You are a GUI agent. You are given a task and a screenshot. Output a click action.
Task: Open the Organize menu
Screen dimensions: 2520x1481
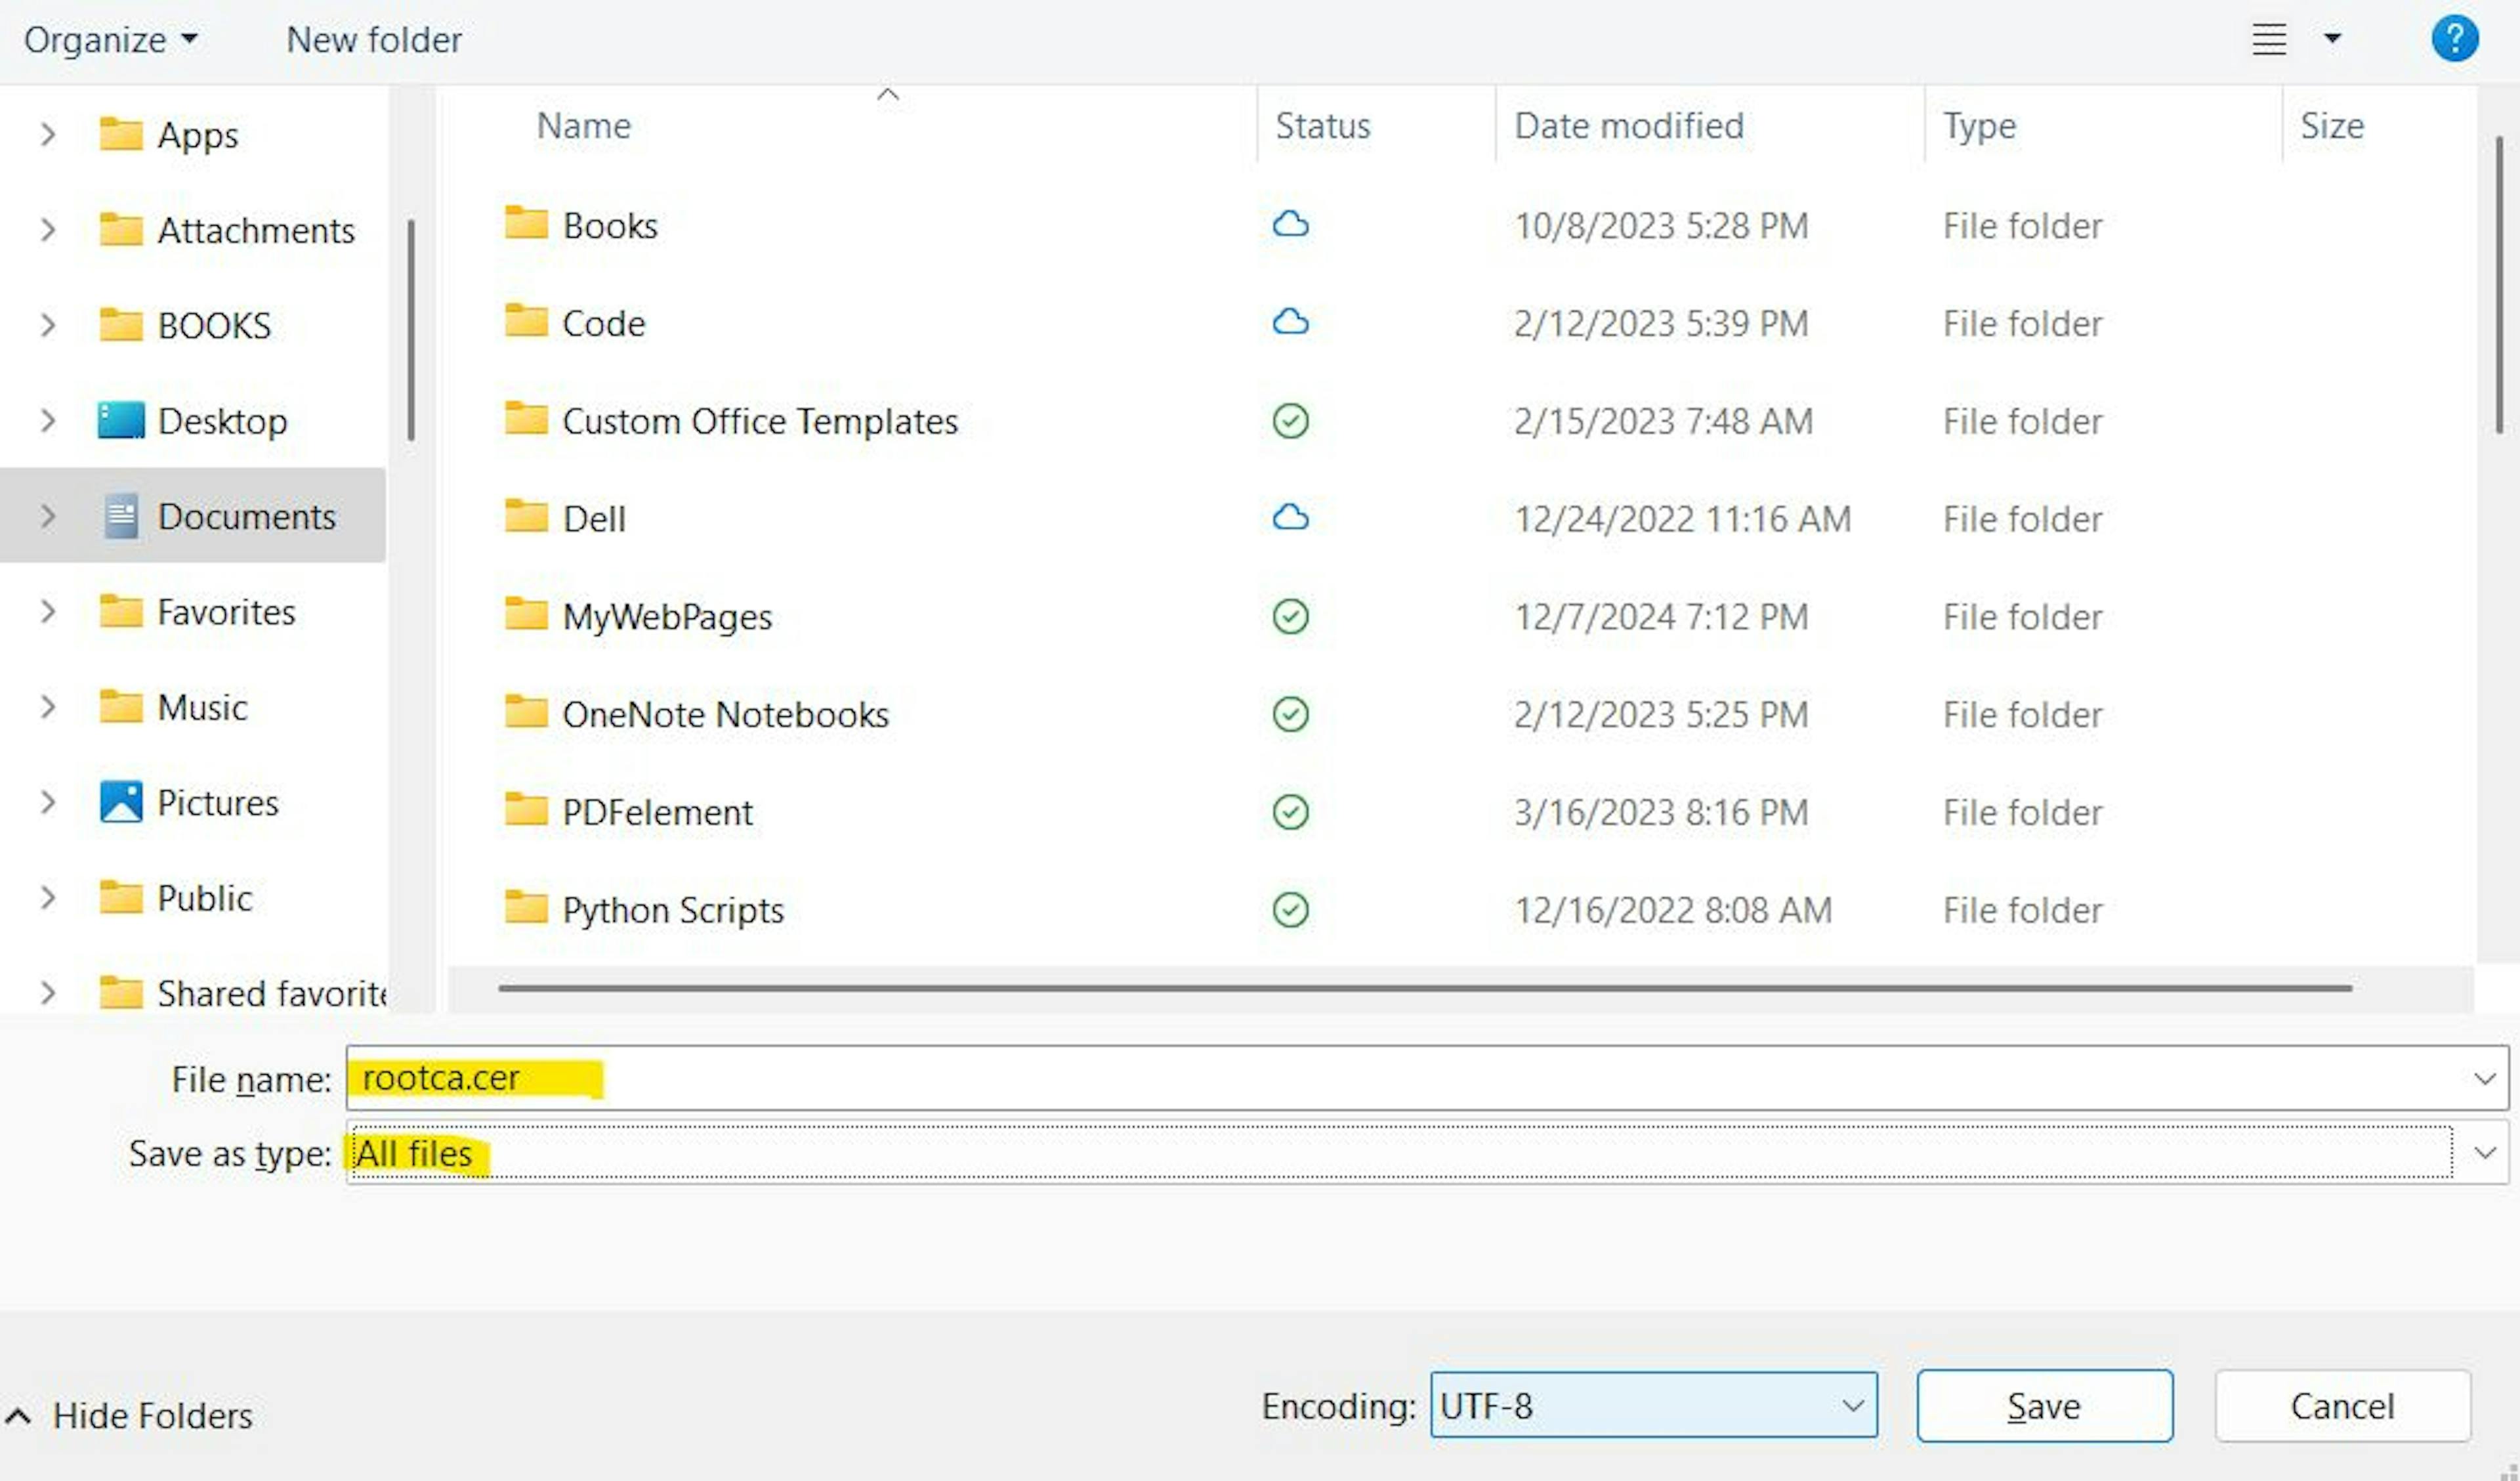pos(110,40)
